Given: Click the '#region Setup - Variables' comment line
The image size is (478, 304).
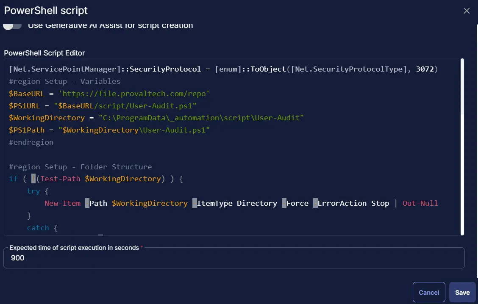Looking at the screenshot, I should 65,81.
